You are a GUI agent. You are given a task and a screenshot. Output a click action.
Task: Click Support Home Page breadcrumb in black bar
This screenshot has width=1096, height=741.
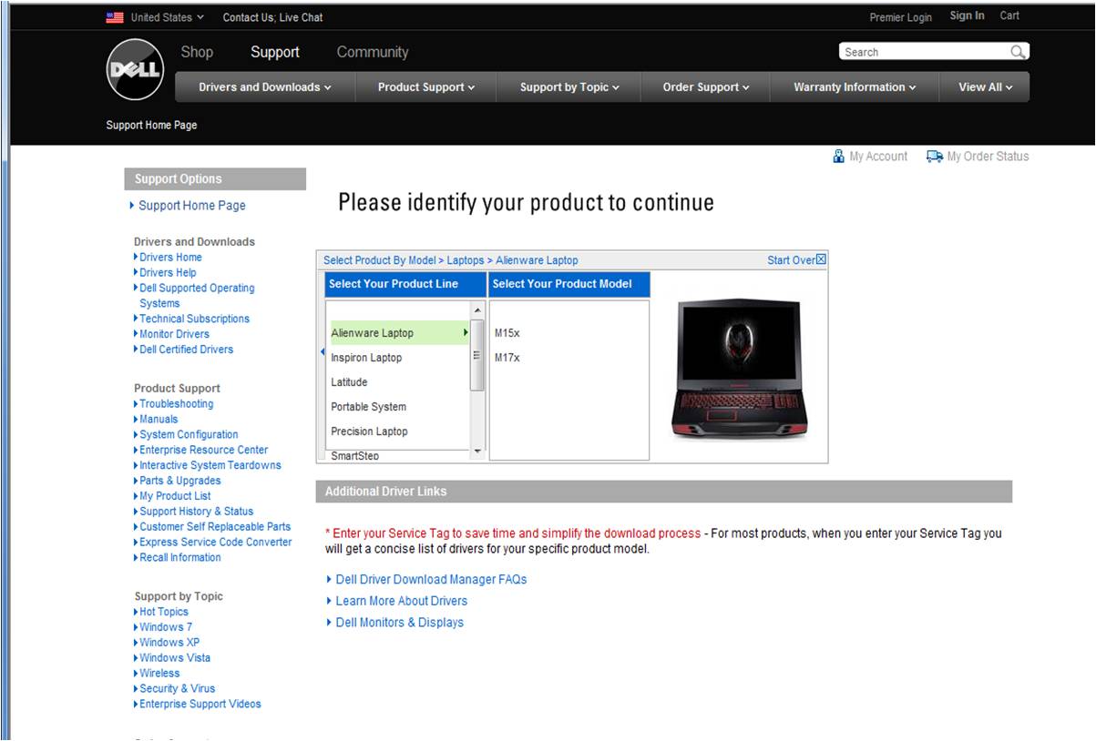point(151,126)
